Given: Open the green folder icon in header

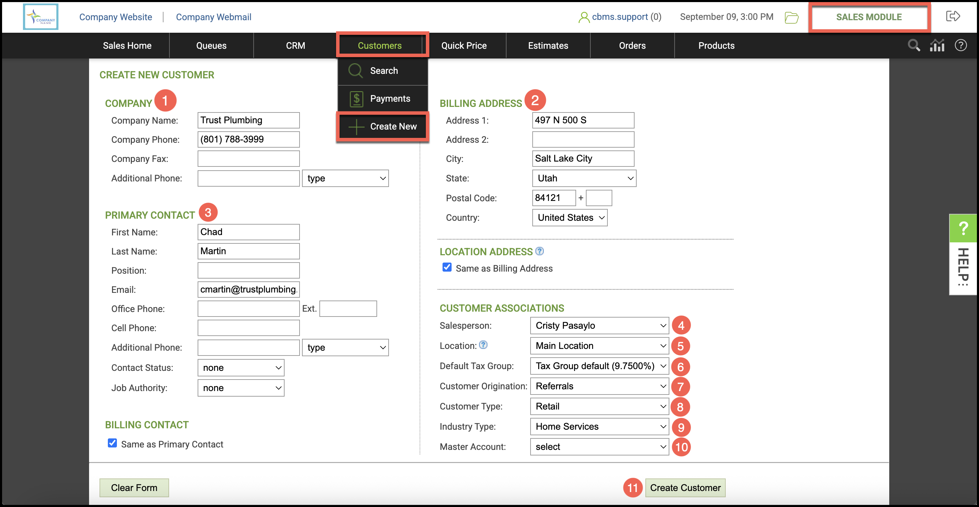Looking at the screenshot, I should pyautogui.click(x=791, y=17).
